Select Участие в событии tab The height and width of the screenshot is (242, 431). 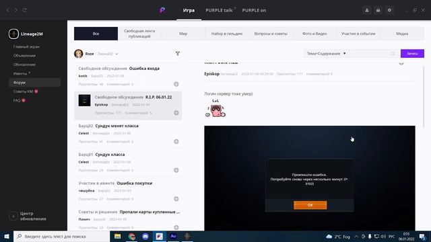[358, 34]
